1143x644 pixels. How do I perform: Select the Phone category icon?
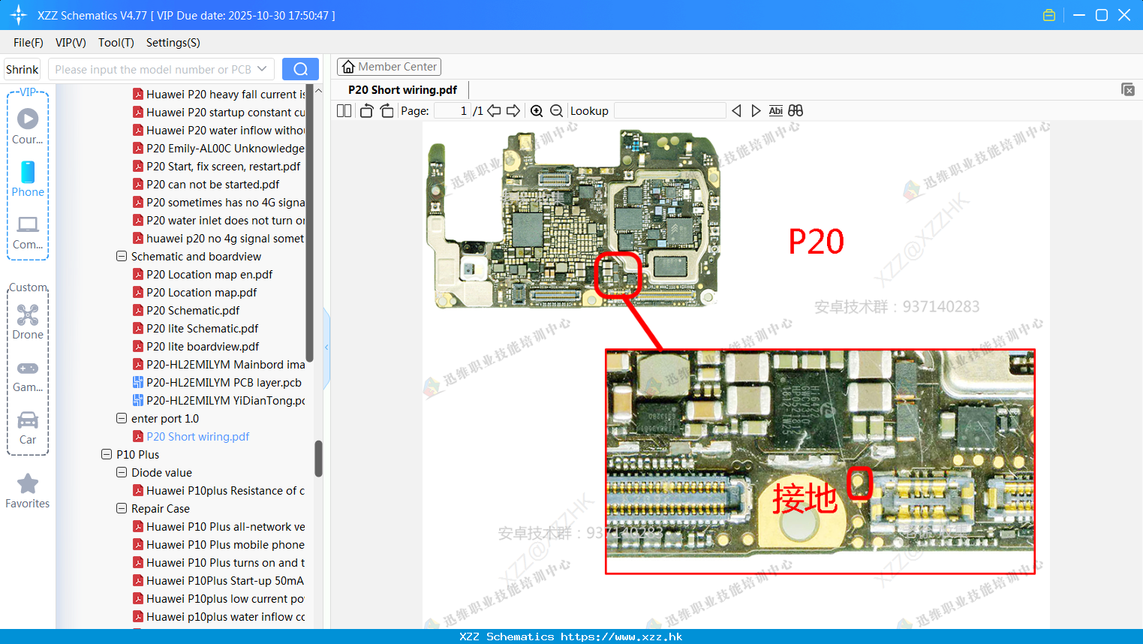(x=28, y=179)
